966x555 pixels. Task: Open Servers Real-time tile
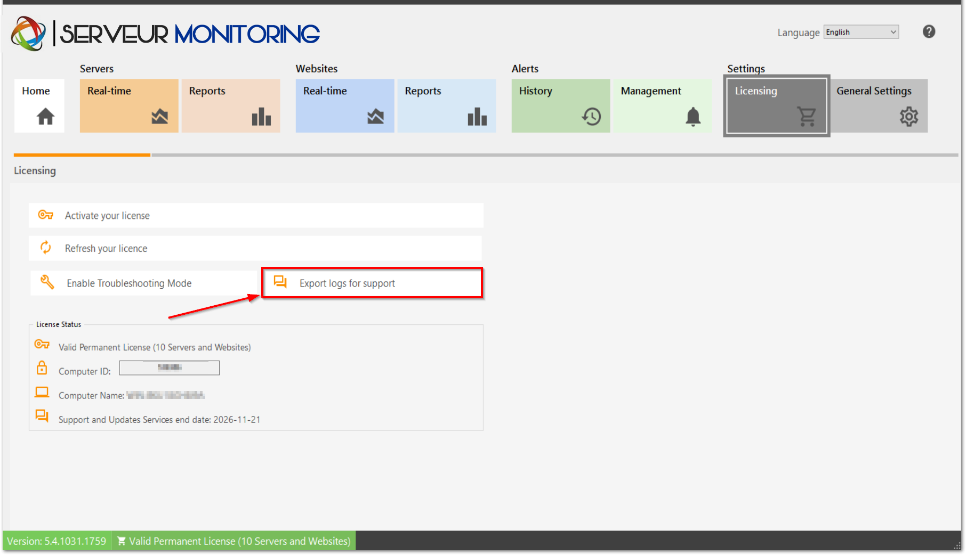click(x=129, y=105)
